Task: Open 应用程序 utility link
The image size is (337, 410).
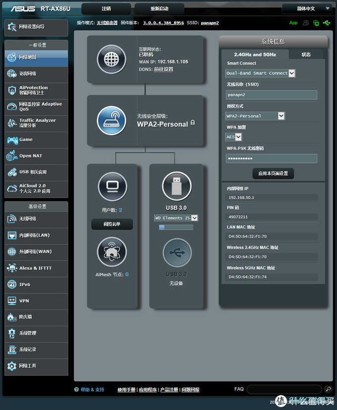Action: coord(148,390)
